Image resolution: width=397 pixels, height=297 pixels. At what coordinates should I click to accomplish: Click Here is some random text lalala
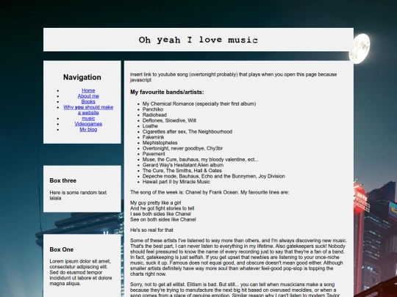tap(78, 195)
